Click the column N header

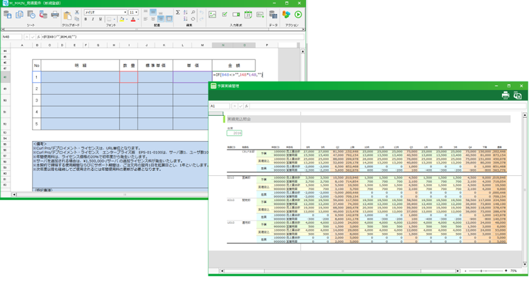[x=223, y=45]
